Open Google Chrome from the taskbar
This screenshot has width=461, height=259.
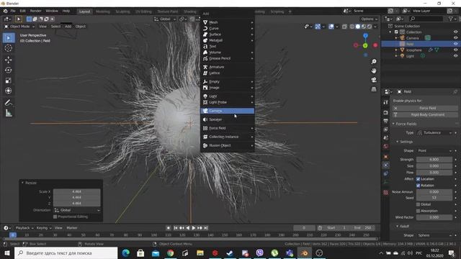point(170,253)
